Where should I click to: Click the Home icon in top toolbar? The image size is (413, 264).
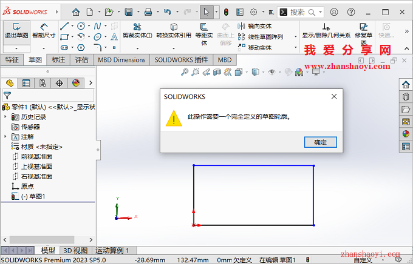(x=76, y=12)
